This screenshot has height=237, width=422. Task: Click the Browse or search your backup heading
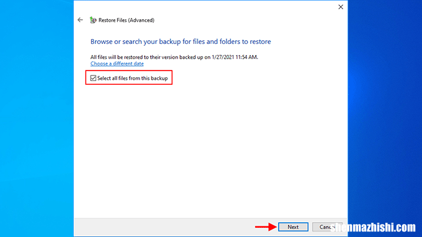click(x=181, y=41)
